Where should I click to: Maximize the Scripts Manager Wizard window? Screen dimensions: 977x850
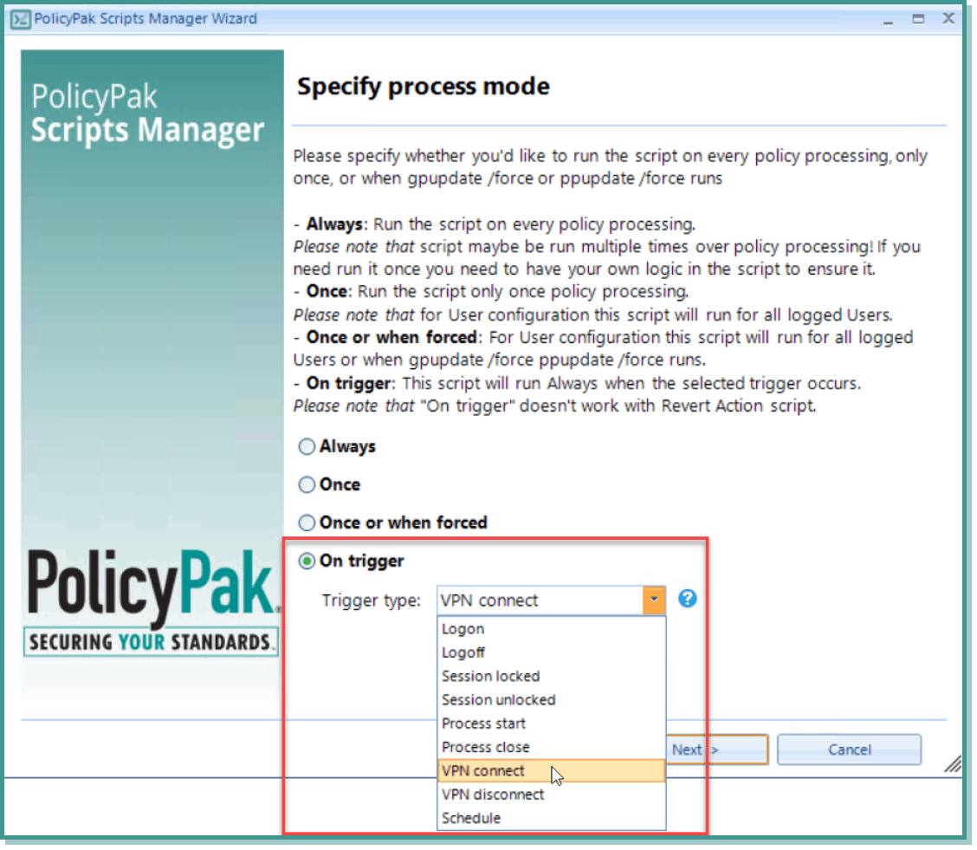918,19
